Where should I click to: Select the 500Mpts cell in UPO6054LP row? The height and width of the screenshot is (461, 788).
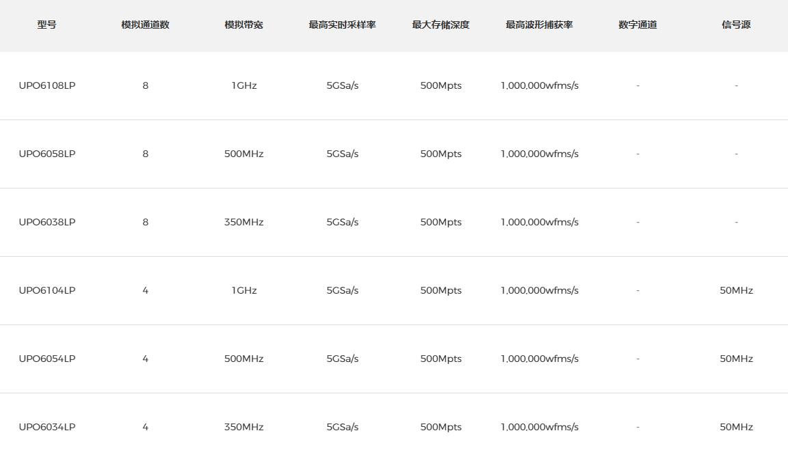tap(441, 359)
